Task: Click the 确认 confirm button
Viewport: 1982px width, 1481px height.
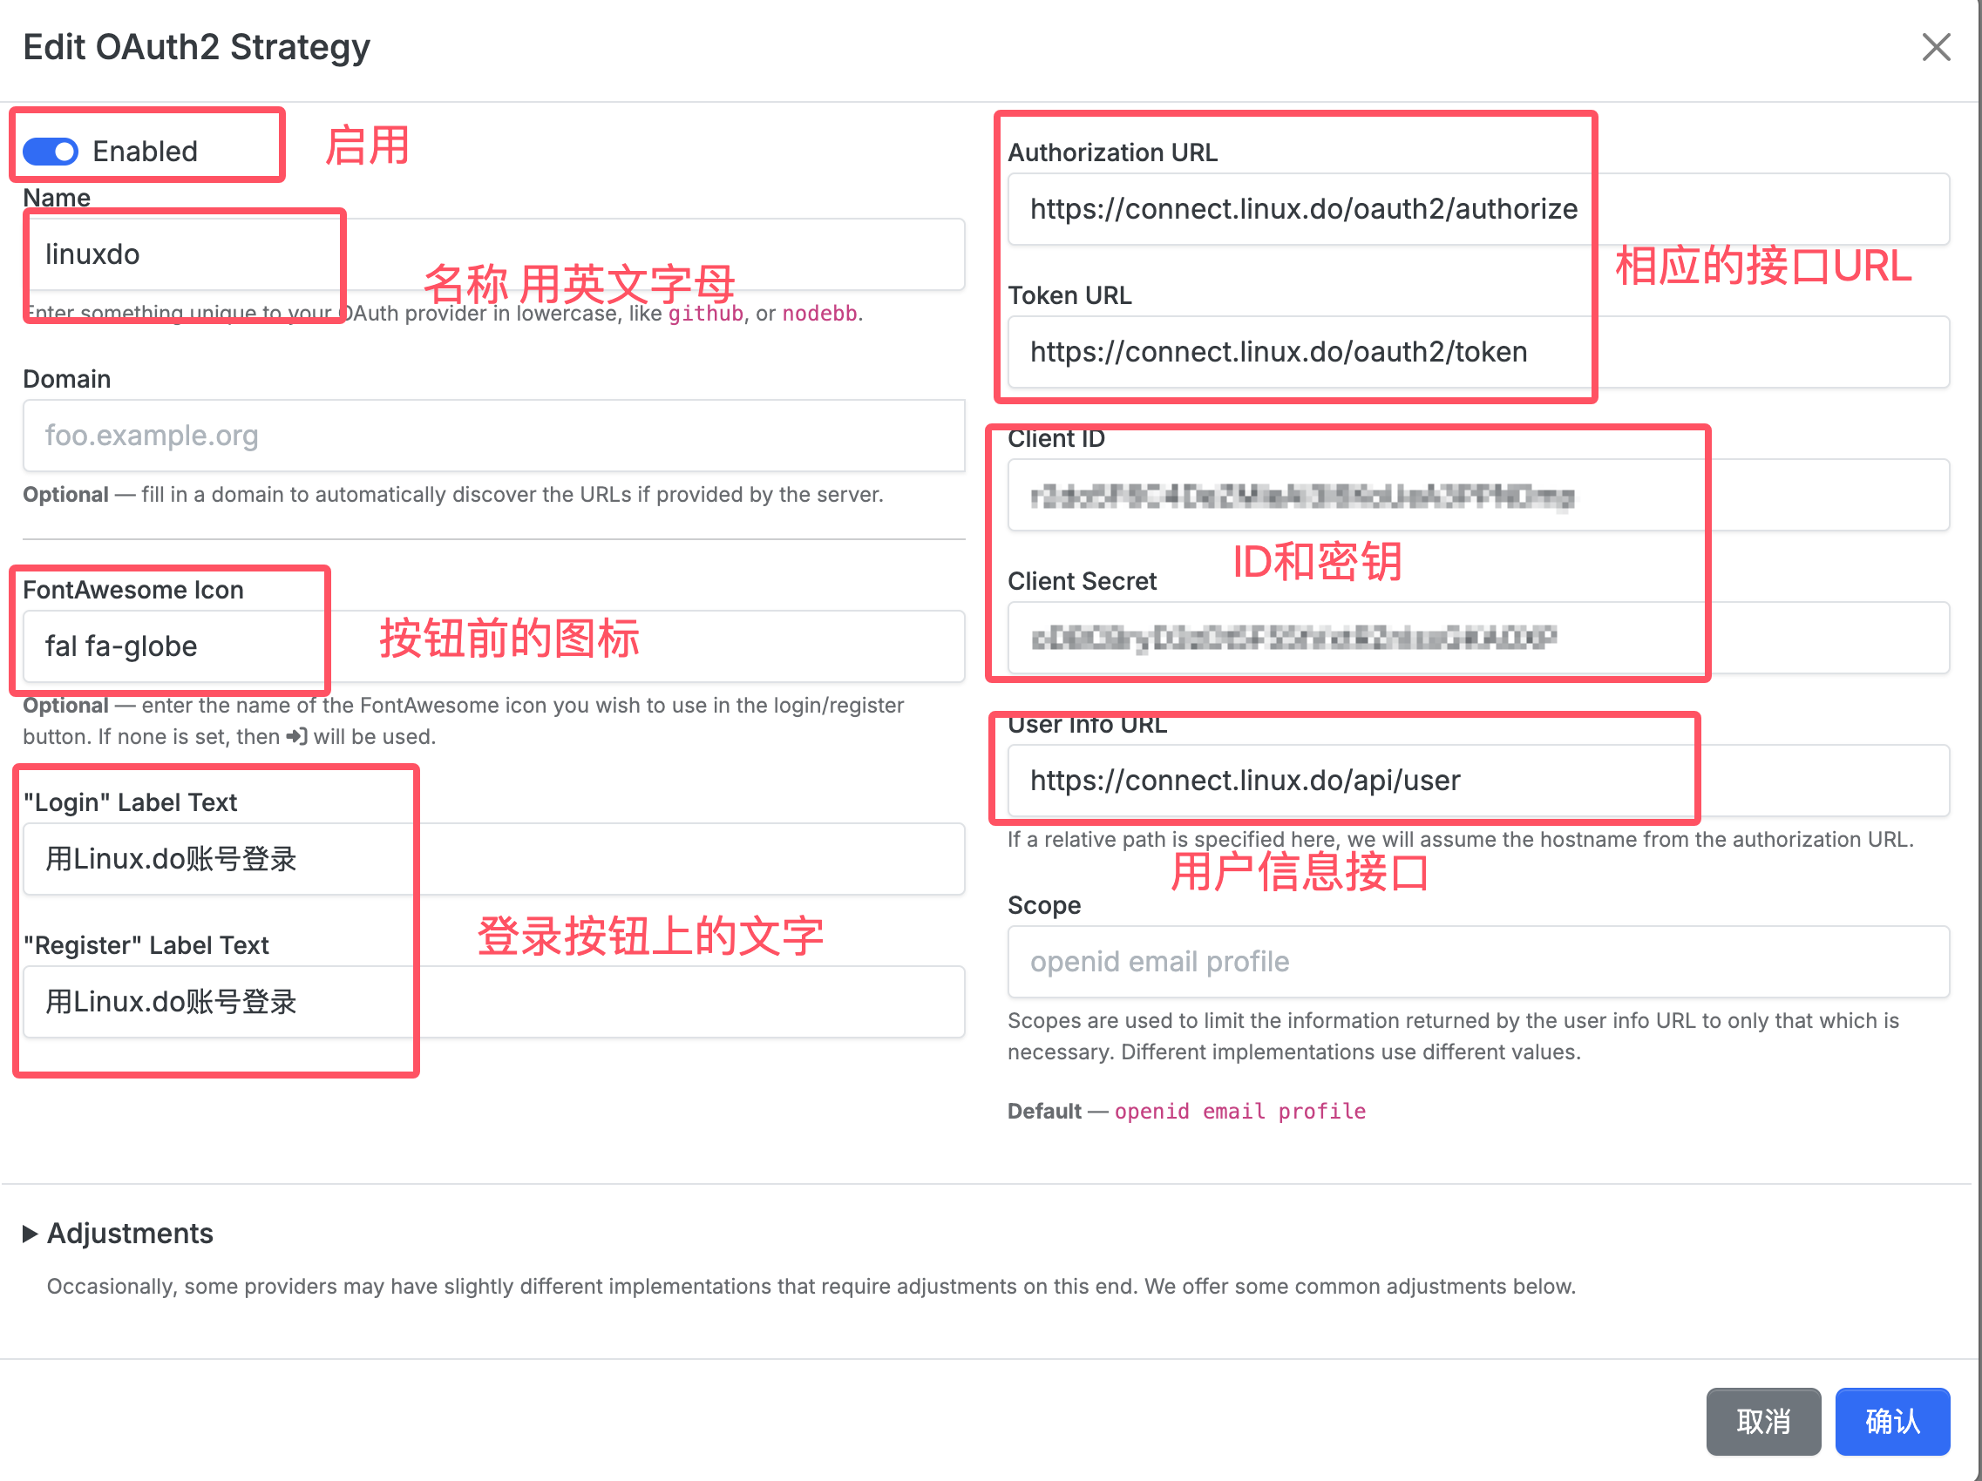Action: pyautogui.click(x=1892, y=1421)
